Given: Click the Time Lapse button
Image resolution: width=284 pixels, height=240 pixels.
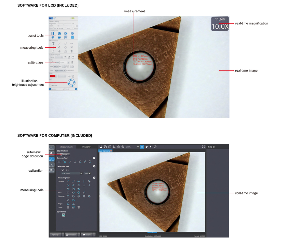Looking at the screenshot, I should [71, 235].
